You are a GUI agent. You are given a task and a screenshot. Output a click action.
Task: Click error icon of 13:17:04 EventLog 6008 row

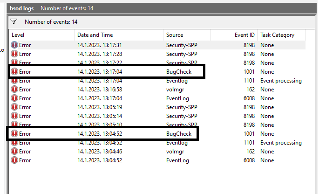tap(14, 98)
